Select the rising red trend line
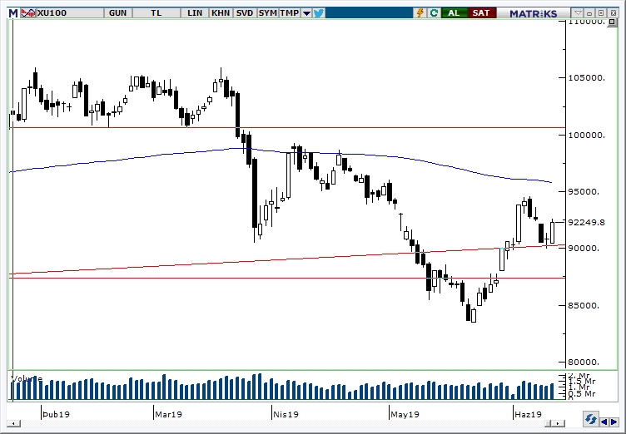Image resolution: width=626 pixels, height=434 pixels. [287, 259]
